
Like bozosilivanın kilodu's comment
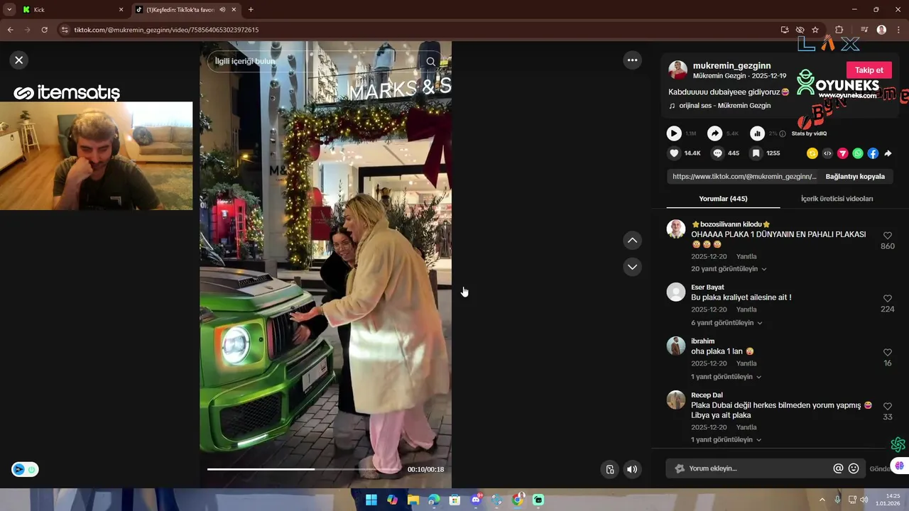[x=887, y=236]
